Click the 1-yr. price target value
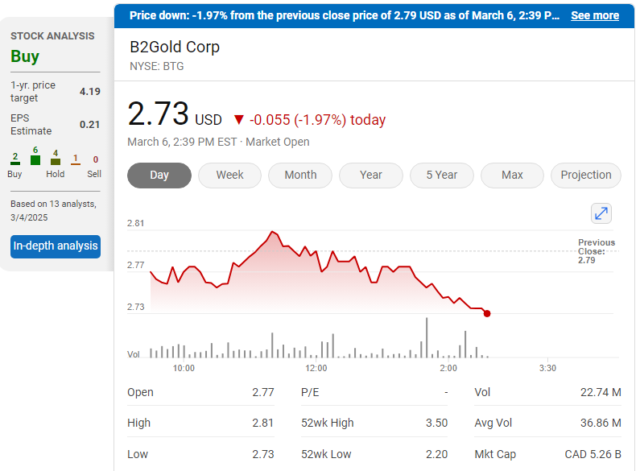 click(90, 91)
